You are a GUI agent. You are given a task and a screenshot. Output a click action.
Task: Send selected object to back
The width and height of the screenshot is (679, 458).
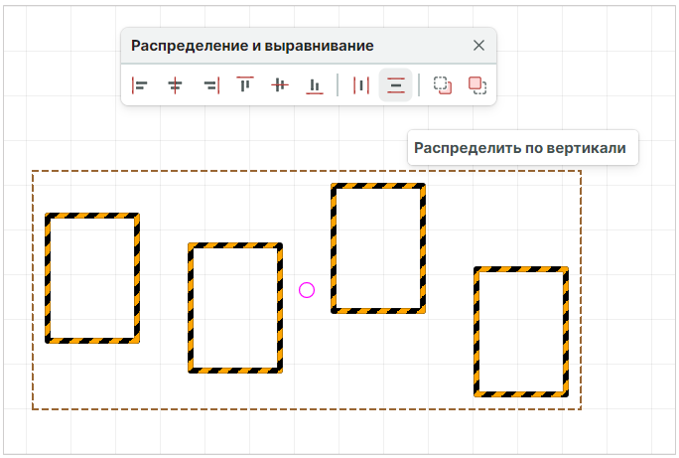(443, 84)
